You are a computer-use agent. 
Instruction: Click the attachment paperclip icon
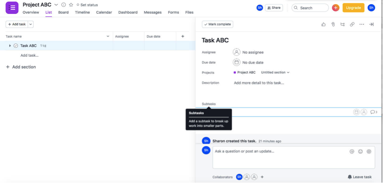coord(333,25)
